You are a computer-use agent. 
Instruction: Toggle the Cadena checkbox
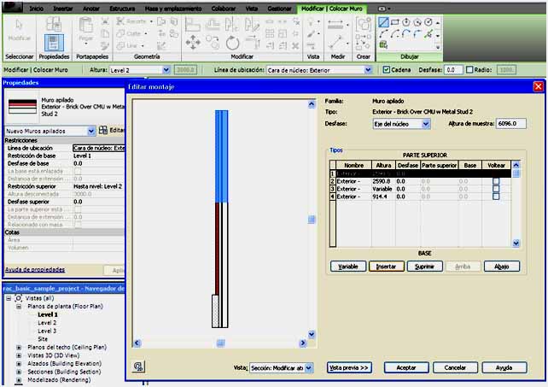[384, 70]
